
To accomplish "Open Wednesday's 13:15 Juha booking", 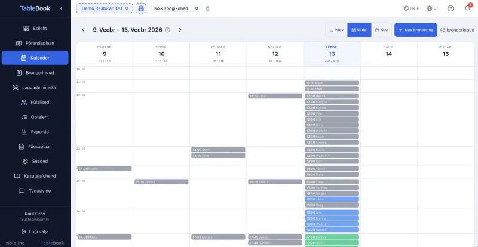I will point(218,155).
